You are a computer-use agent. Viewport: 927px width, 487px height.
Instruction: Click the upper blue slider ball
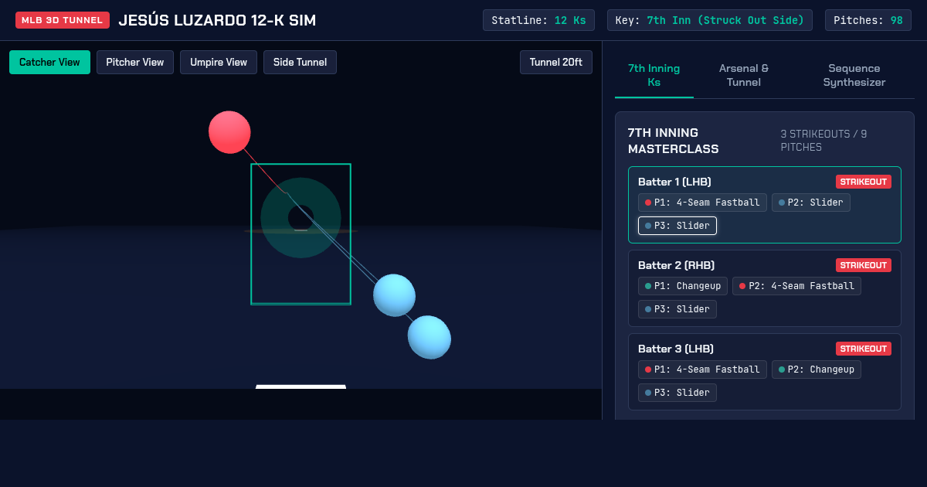tap(394, 295)
